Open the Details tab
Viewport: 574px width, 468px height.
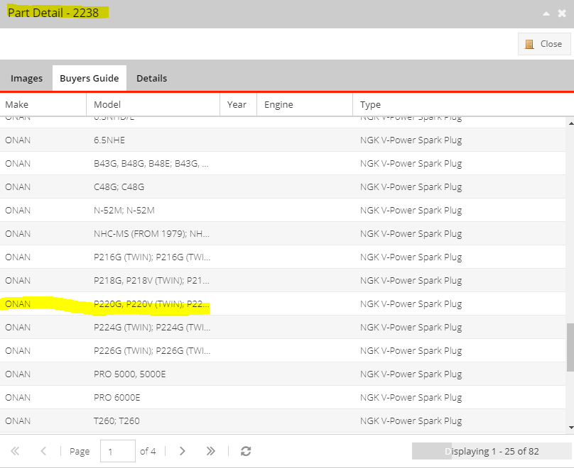click(x=151, y=78)
